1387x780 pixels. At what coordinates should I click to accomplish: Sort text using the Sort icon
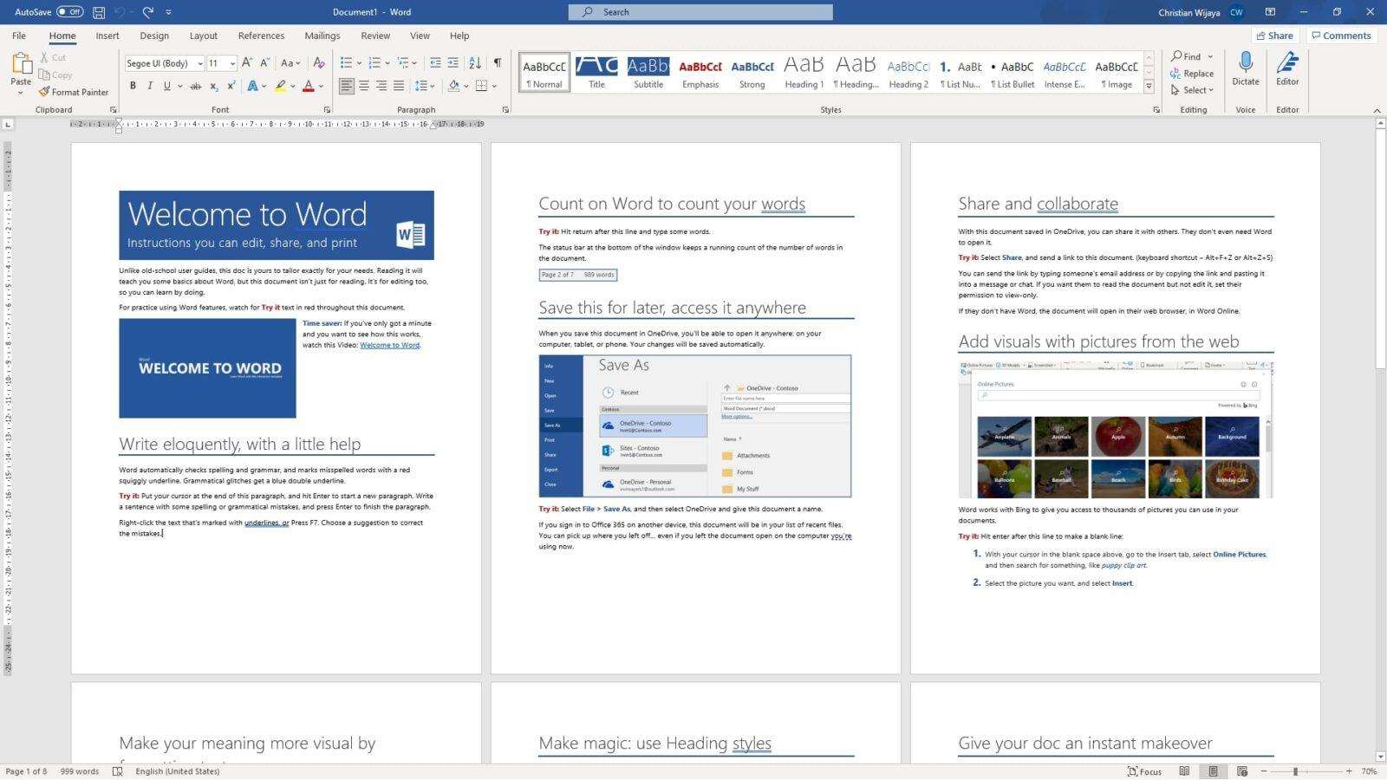[x=474, y=62]
